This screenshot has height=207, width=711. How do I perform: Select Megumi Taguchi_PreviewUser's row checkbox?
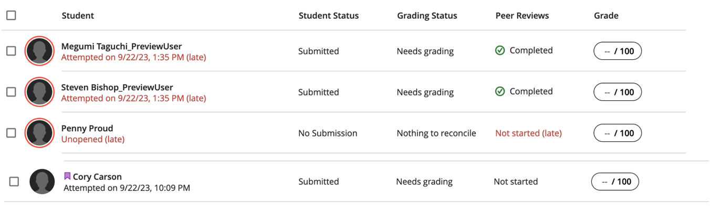pyautogui.click(x=11, y=51)
